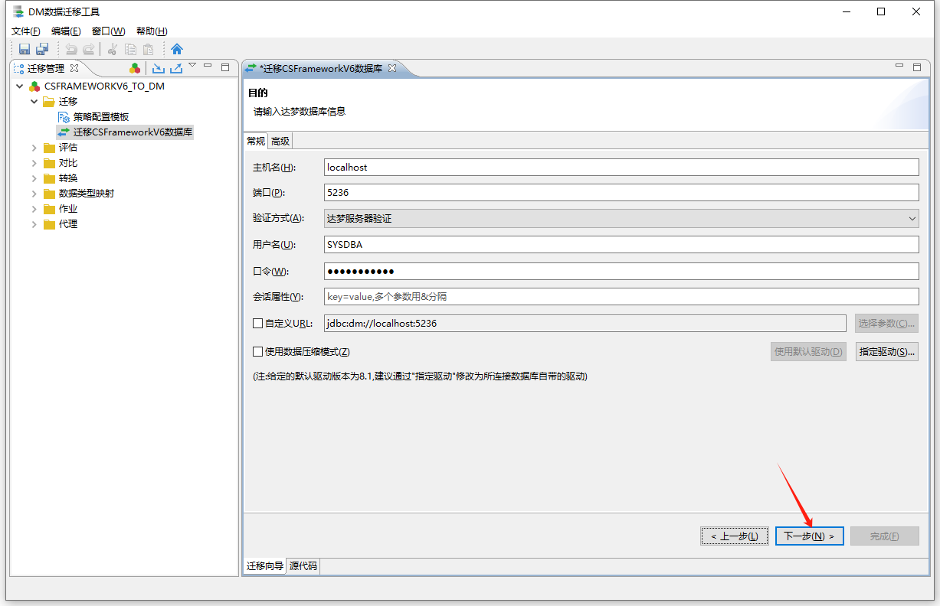The width and height of the screenshot is (940, 606).
Task: Select 策略配置模板 tree item
Action: (x=101, y=117)
